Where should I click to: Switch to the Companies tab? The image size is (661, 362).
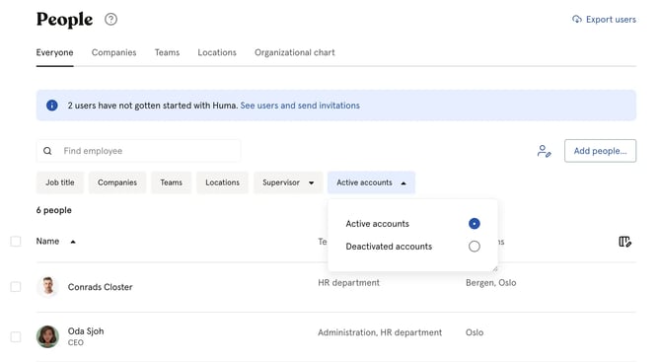click(113, 52)
